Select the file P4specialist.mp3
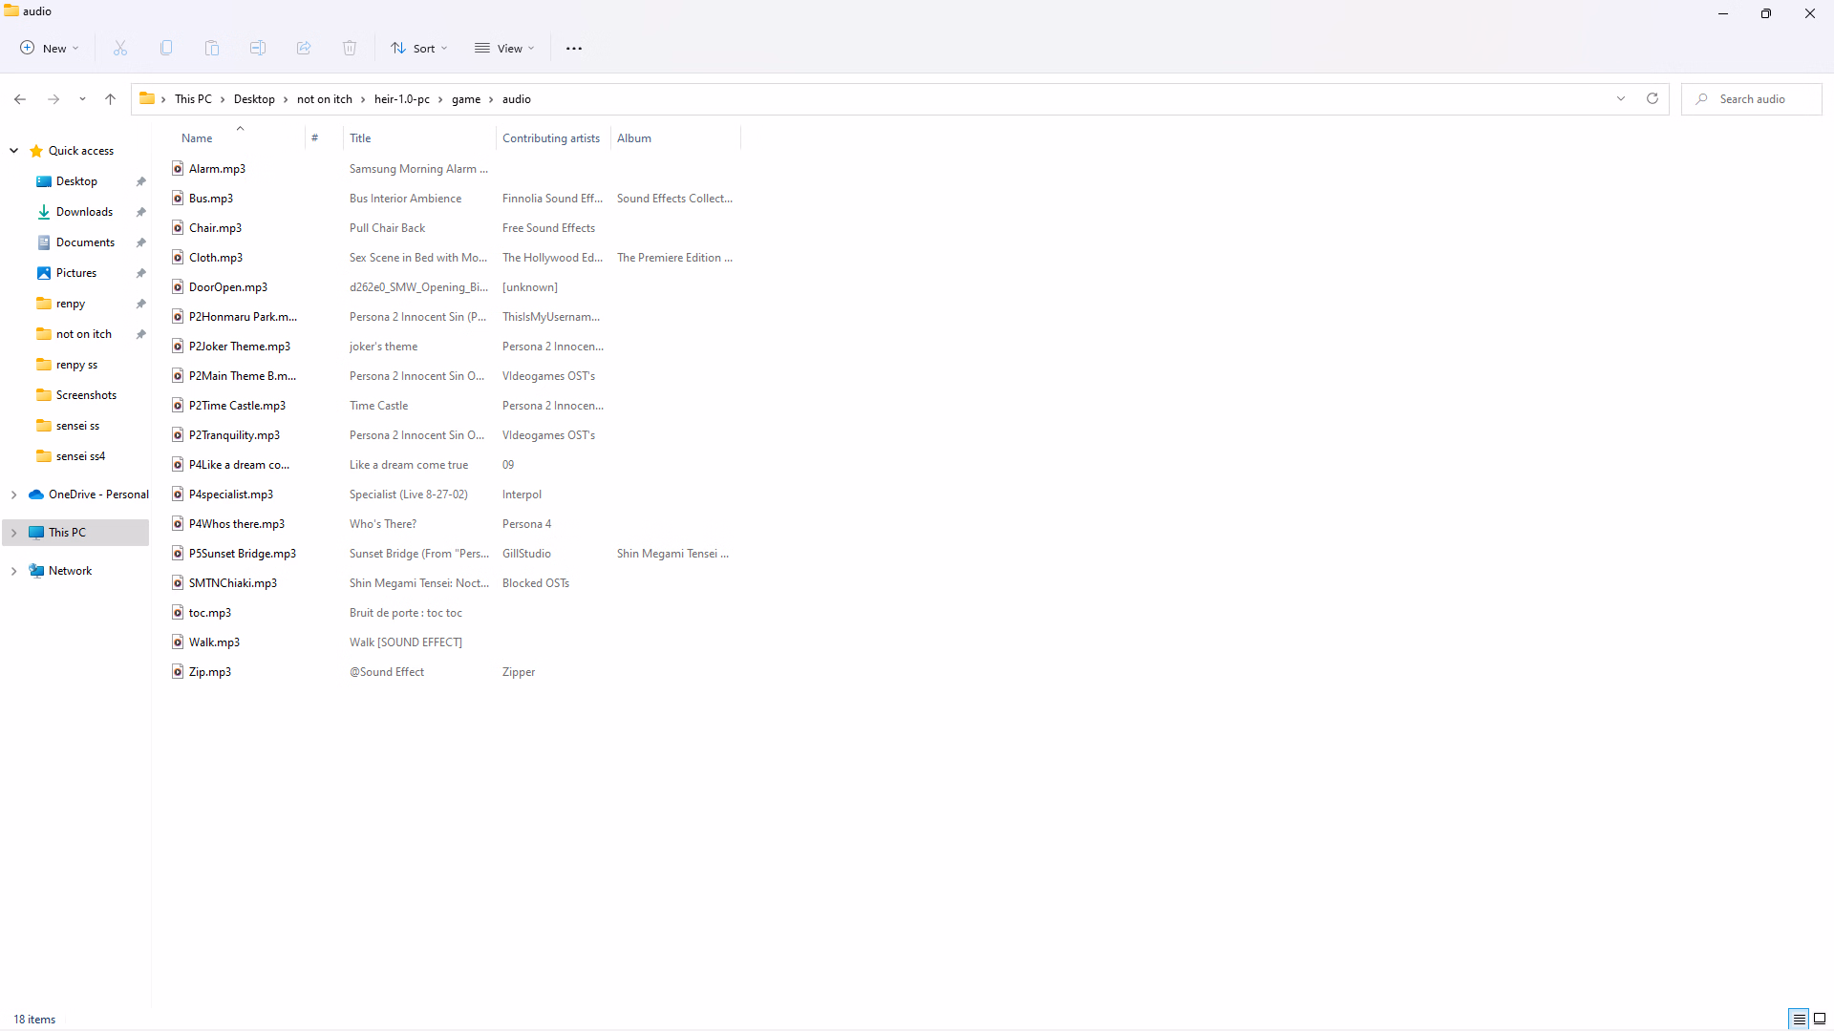 (x=231, y=494)
